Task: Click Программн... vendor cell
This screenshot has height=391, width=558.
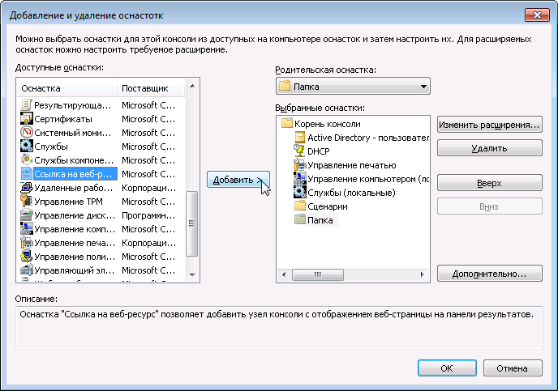Action: (148, 215)
